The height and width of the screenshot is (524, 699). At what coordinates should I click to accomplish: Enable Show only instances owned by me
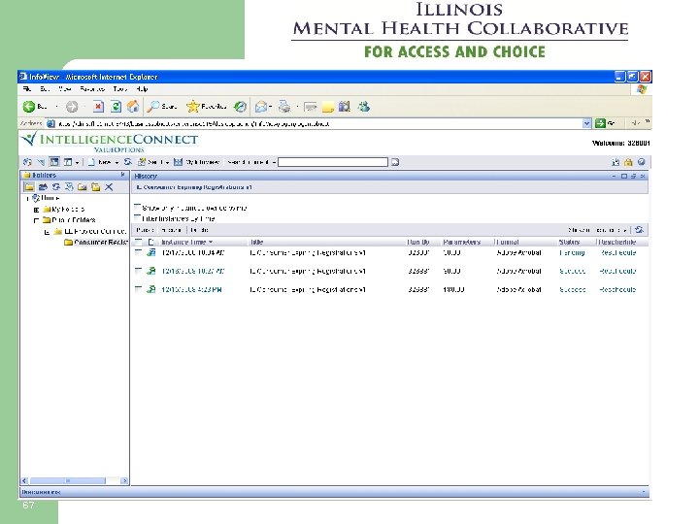pos(138,208)
